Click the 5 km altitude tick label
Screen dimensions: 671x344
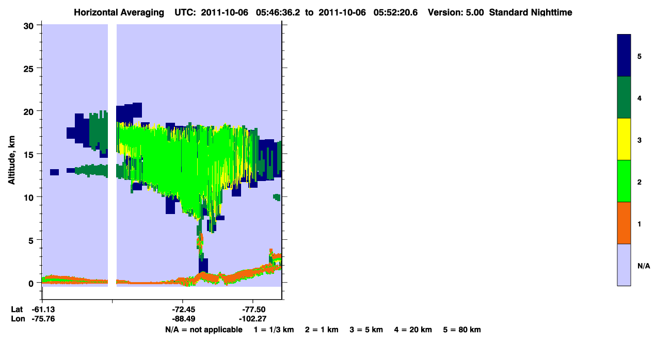(31, 240)
